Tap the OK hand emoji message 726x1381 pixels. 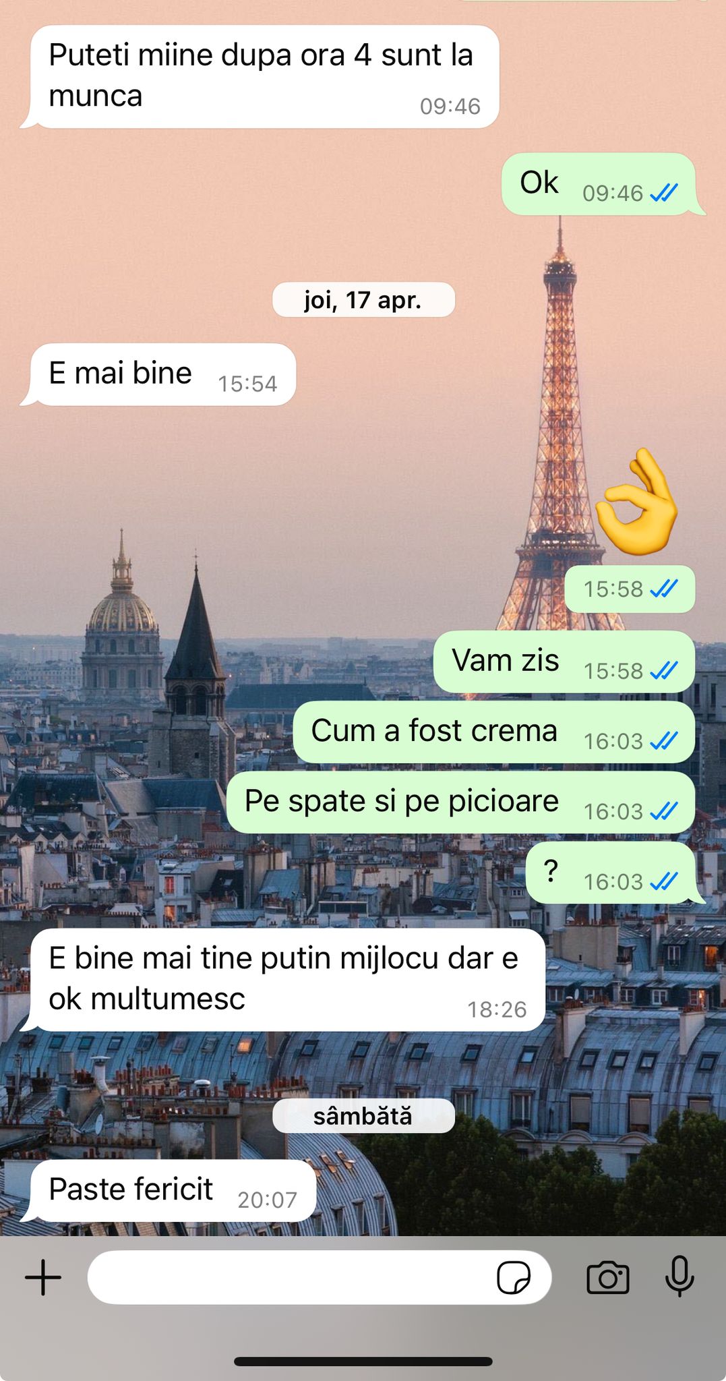(x=636, y=502)
